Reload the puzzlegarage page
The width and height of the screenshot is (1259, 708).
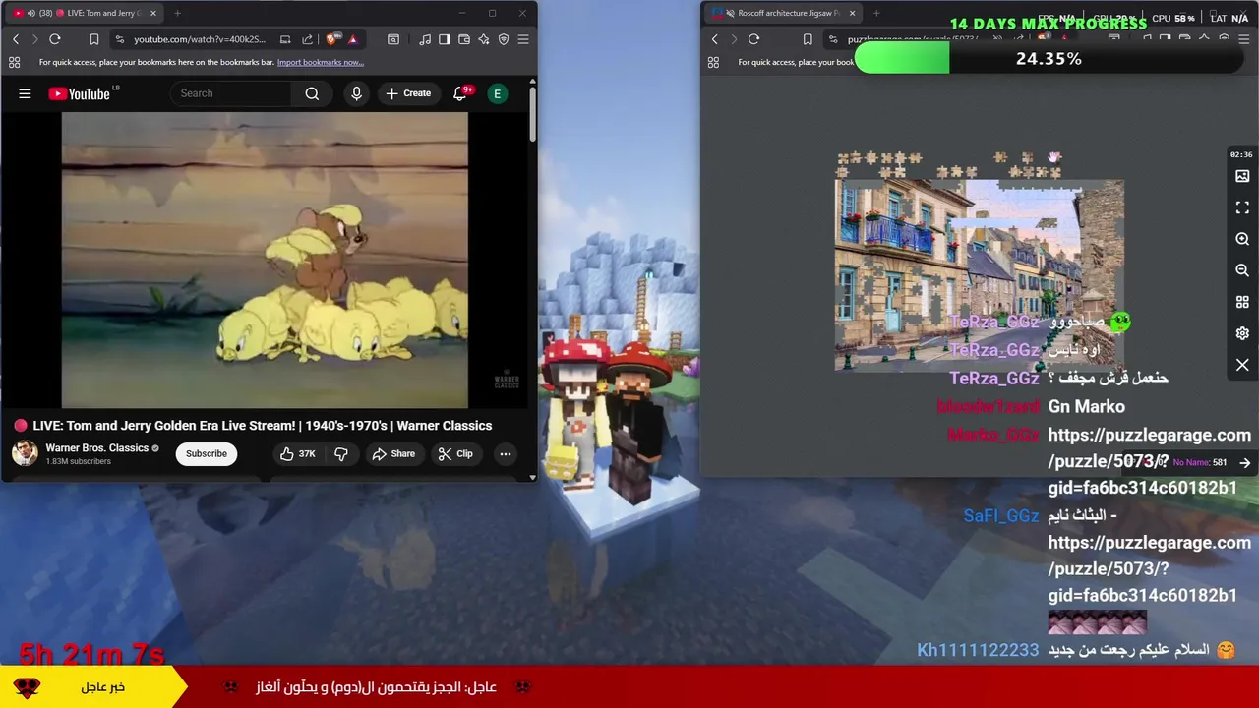tap(753, 39)
